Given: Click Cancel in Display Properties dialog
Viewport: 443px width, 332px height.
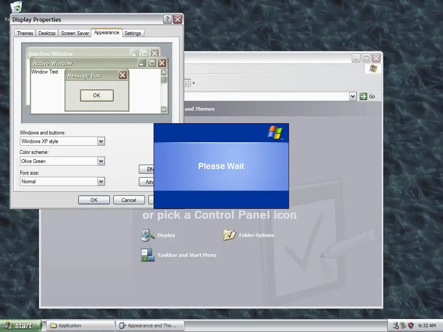Looking at the screenshot, I should tap(129, 200).
